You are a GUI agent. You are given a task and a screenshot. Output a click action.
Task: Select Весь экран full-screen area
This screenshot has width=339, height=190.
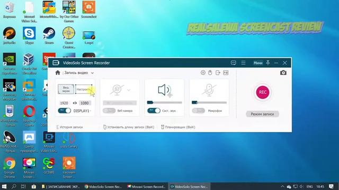pos(66,89)
